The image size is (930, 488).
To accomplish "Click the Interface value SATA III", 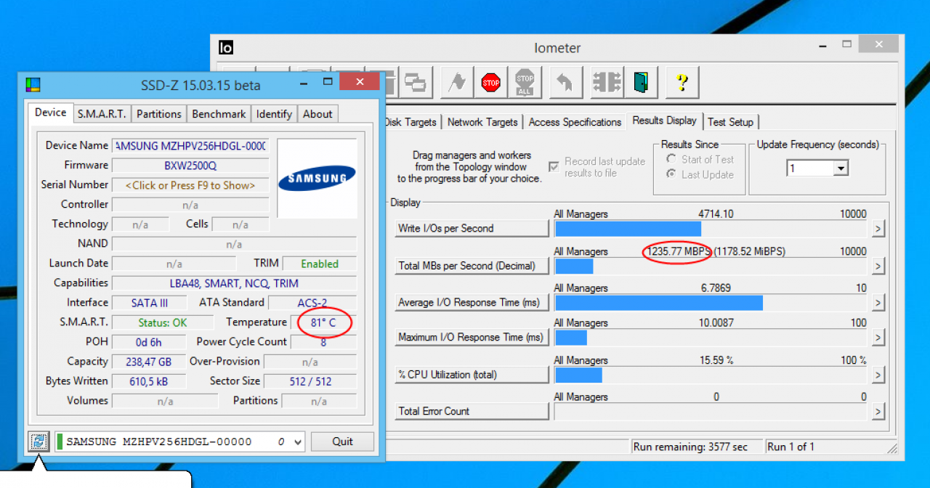I will [x=149, y=303].
